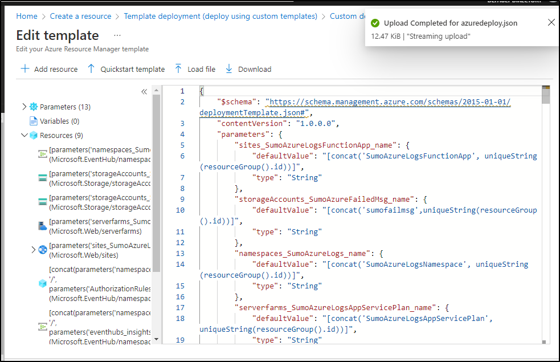Click "sites_SumoAzureLogsFunctionApp_name" in the editor
560x362 pixels.
[316, 145]
